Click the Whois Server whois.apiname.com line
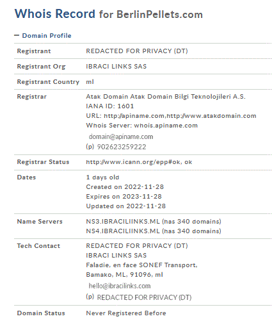The height and width of the screenshot is (321, 272). coord(142,126)
